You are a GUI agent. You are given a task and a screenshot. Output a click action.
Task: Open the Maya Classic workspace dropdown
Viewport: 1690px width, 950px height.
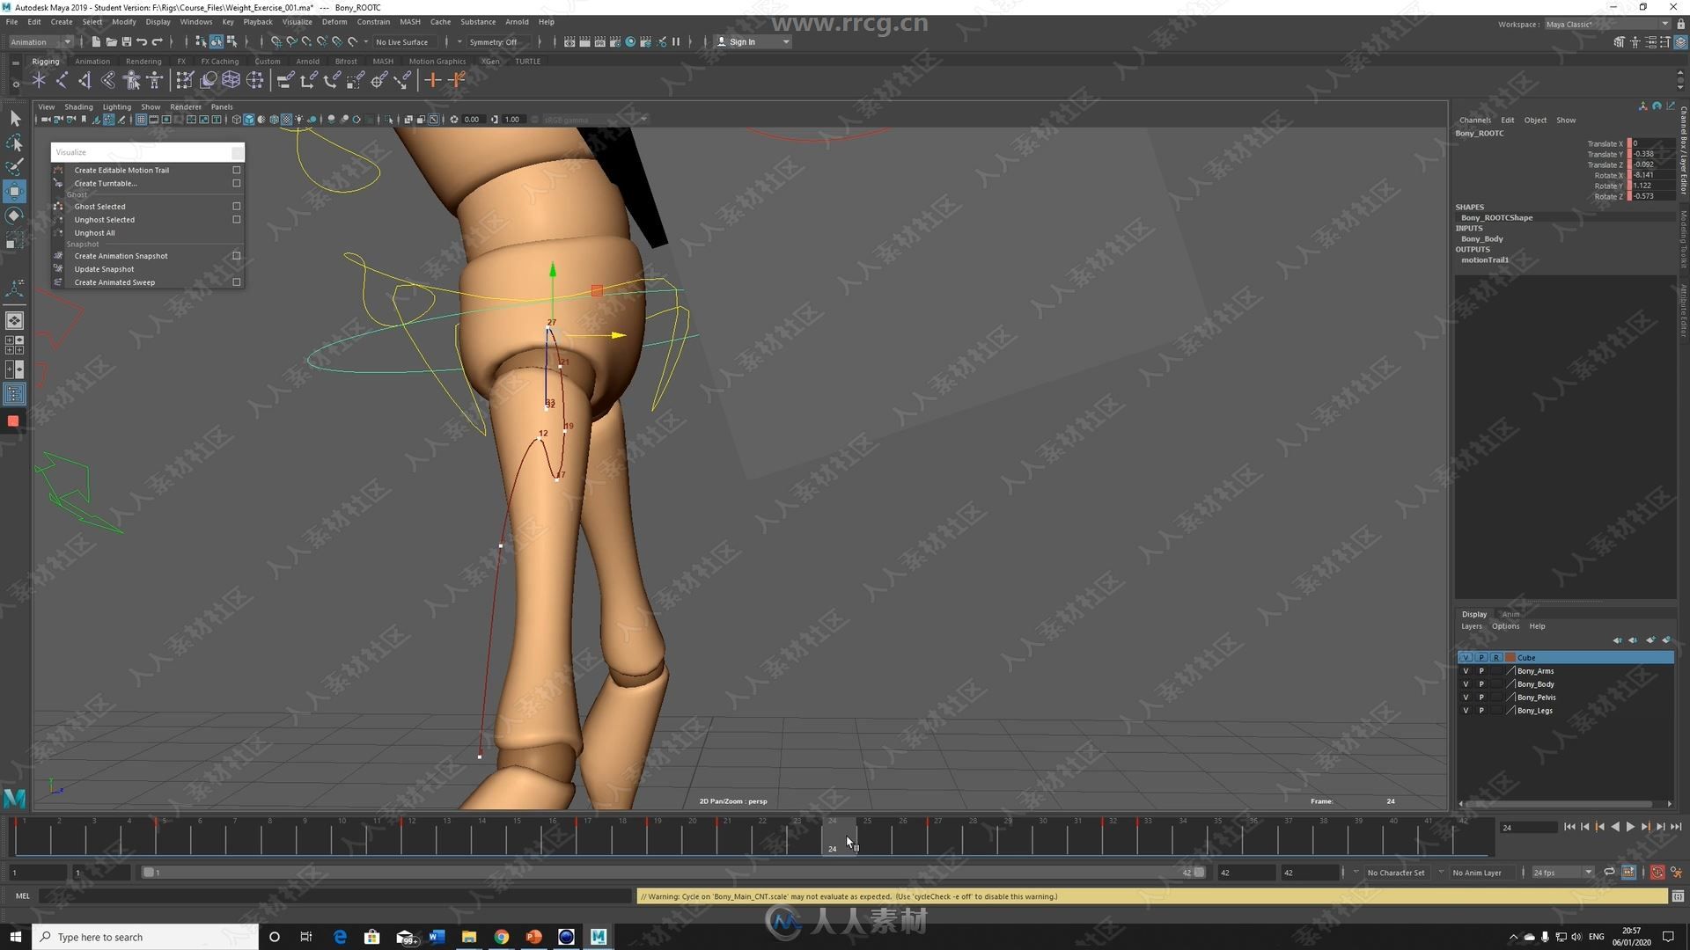coord(1607,24)
